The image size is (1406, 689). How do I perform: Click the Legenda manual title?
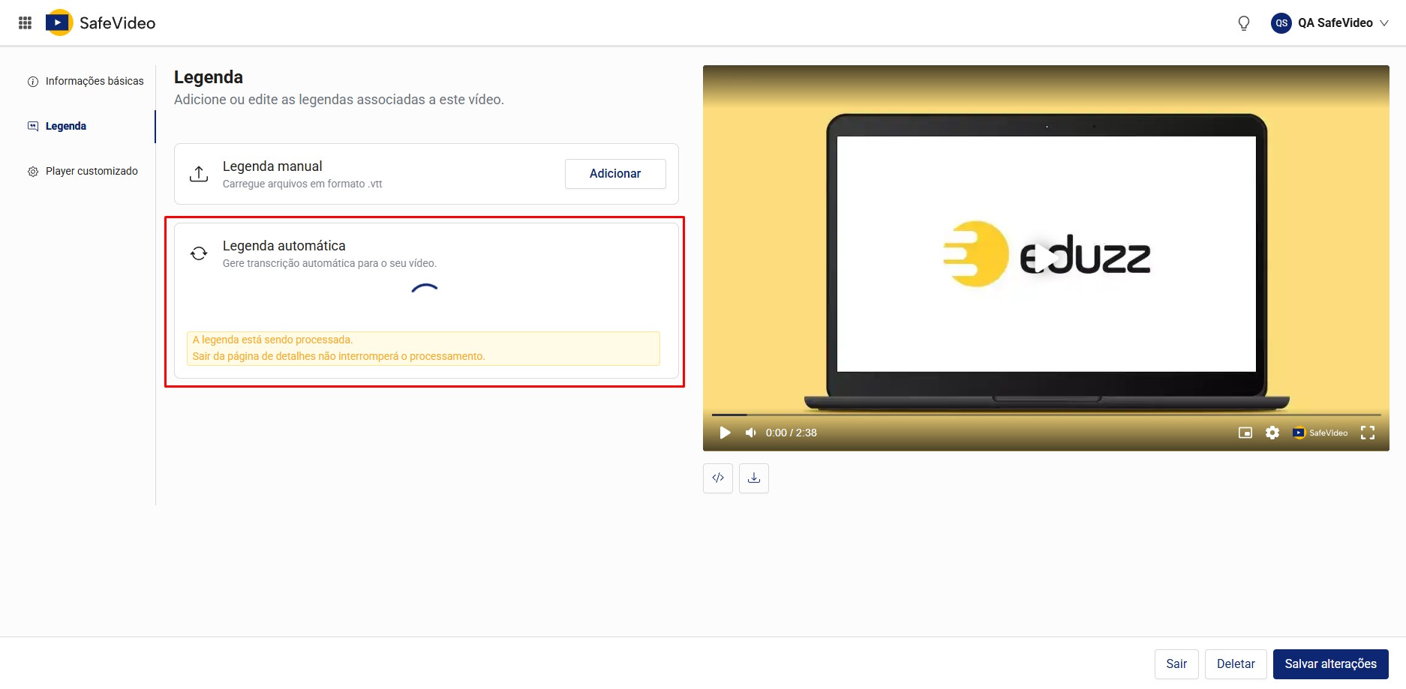pos(272,166)
